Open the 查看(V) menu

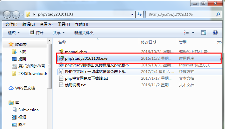click(46, 24)
